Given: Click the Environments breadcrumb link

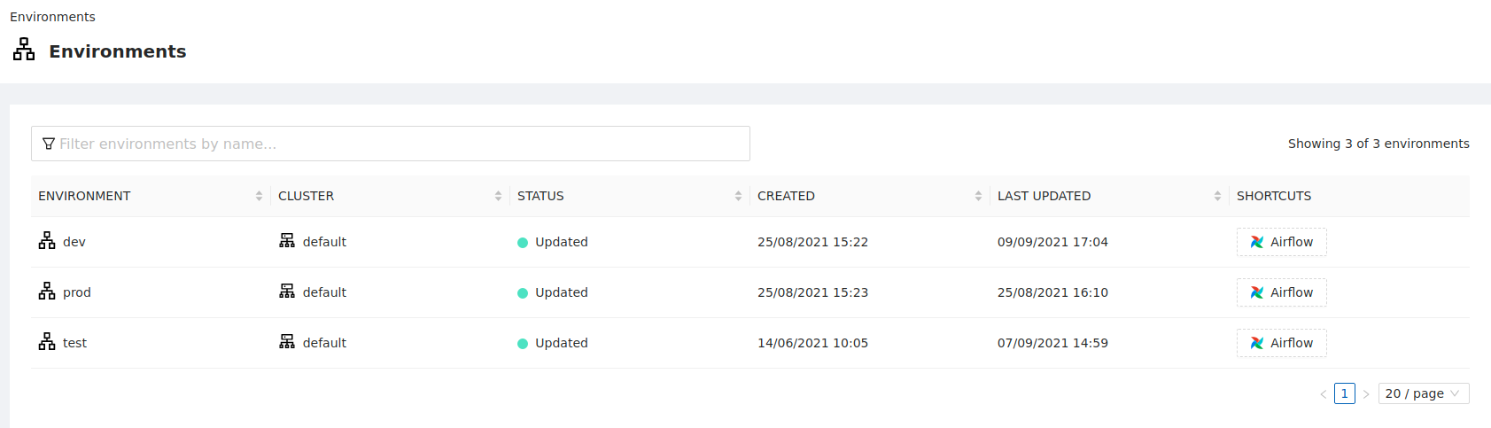Looking at the screenshot, I should (52, 17).
